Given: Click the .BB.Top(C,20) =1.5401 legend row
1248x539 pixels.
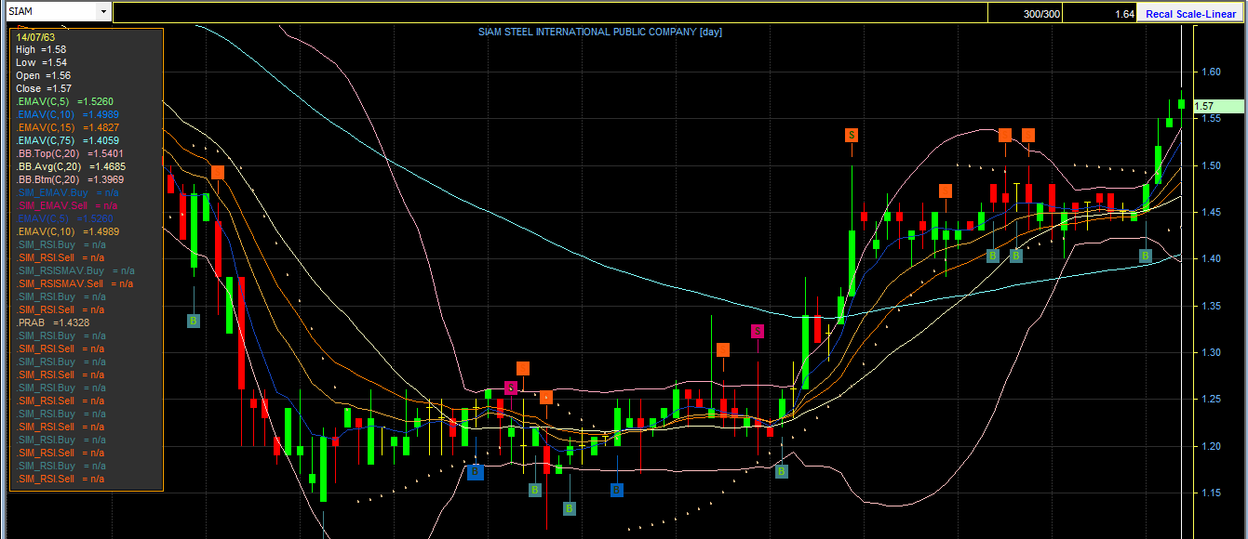Looking at the screenshot, I should pos(70,153).
